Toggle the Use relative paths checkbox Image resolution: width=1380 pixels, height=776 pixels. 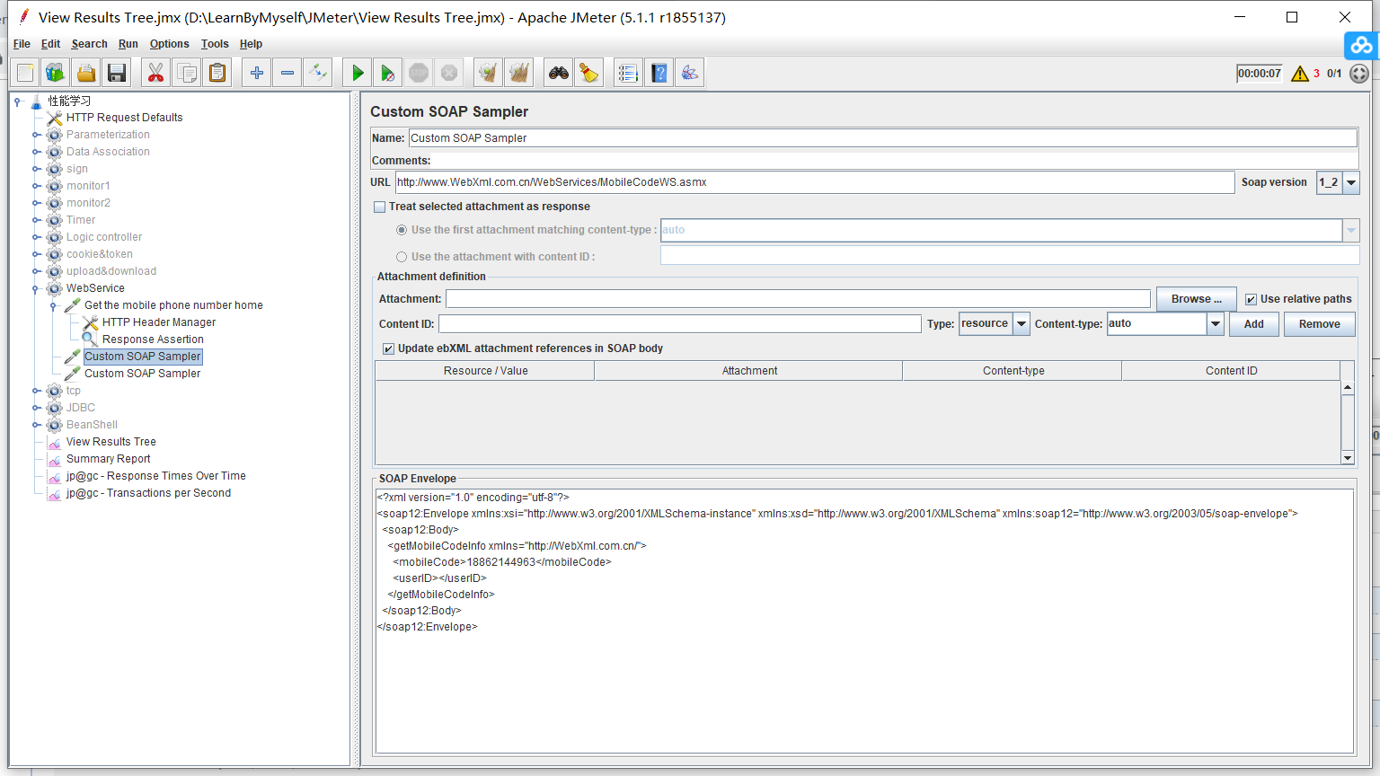pos(1251,299)
